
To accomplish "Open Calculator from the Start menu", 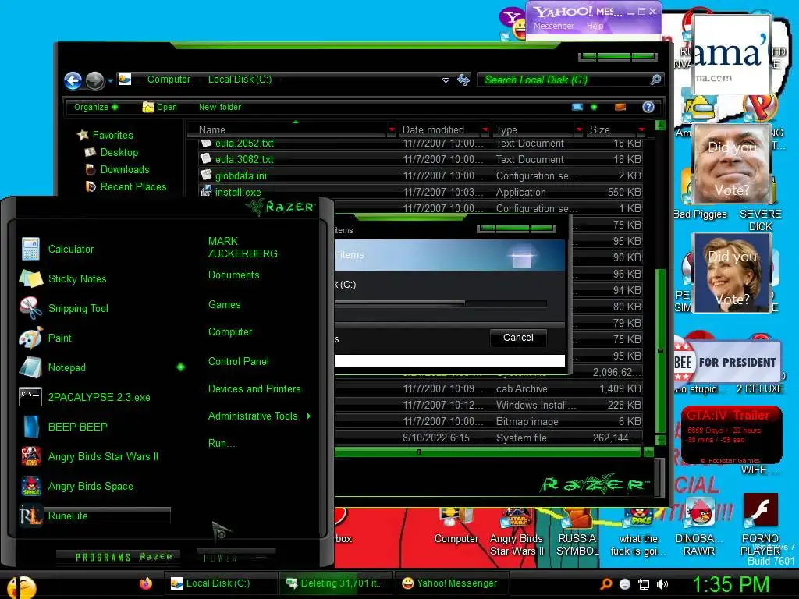I will tap(71, 249).
